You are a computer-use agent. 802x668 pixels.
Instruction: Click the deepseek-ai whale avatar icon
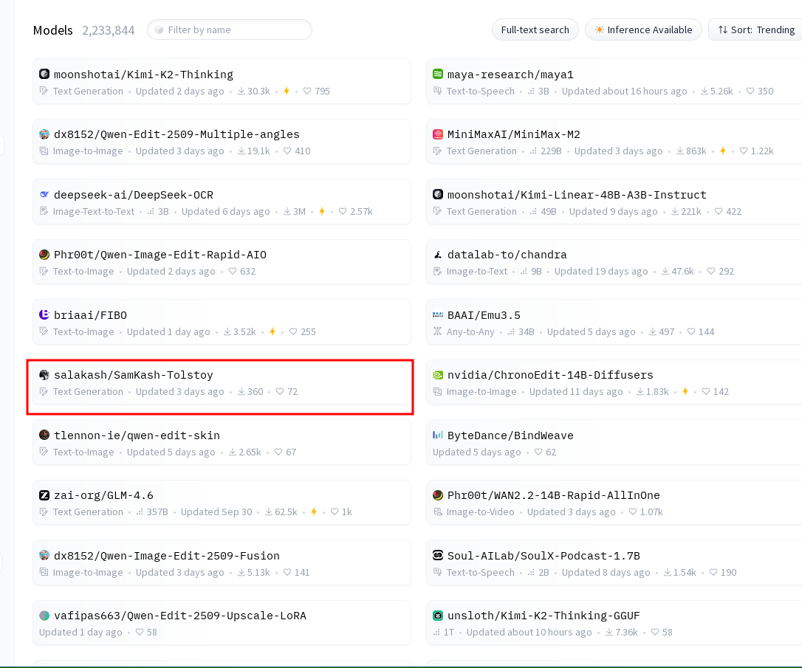pos(44,194)
